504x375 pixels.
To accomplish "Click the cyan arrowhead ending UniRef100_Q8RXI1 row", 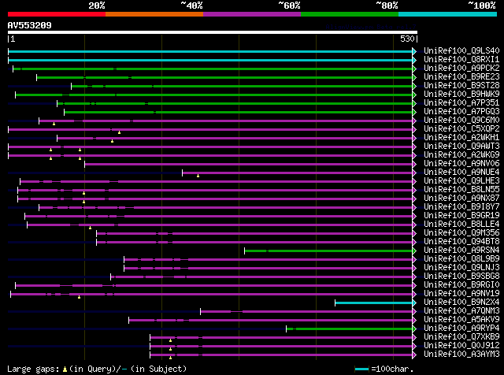I will point(414,60).
